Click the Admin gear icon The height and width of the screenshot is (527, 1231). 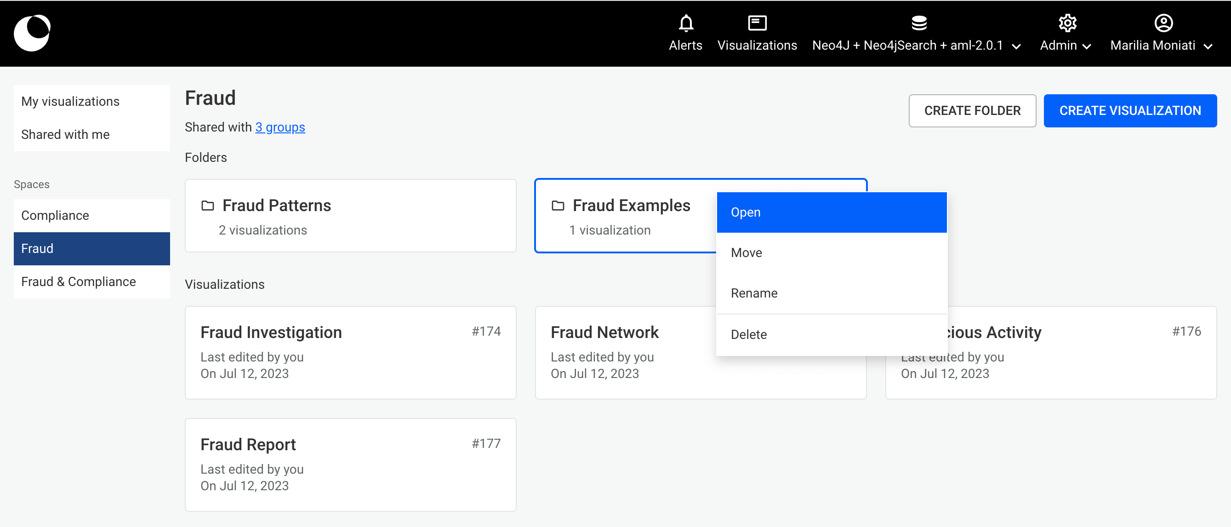(1066, 23)
